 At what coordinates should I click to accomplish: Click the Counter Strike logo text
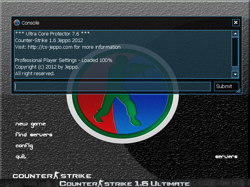[52, 176]
